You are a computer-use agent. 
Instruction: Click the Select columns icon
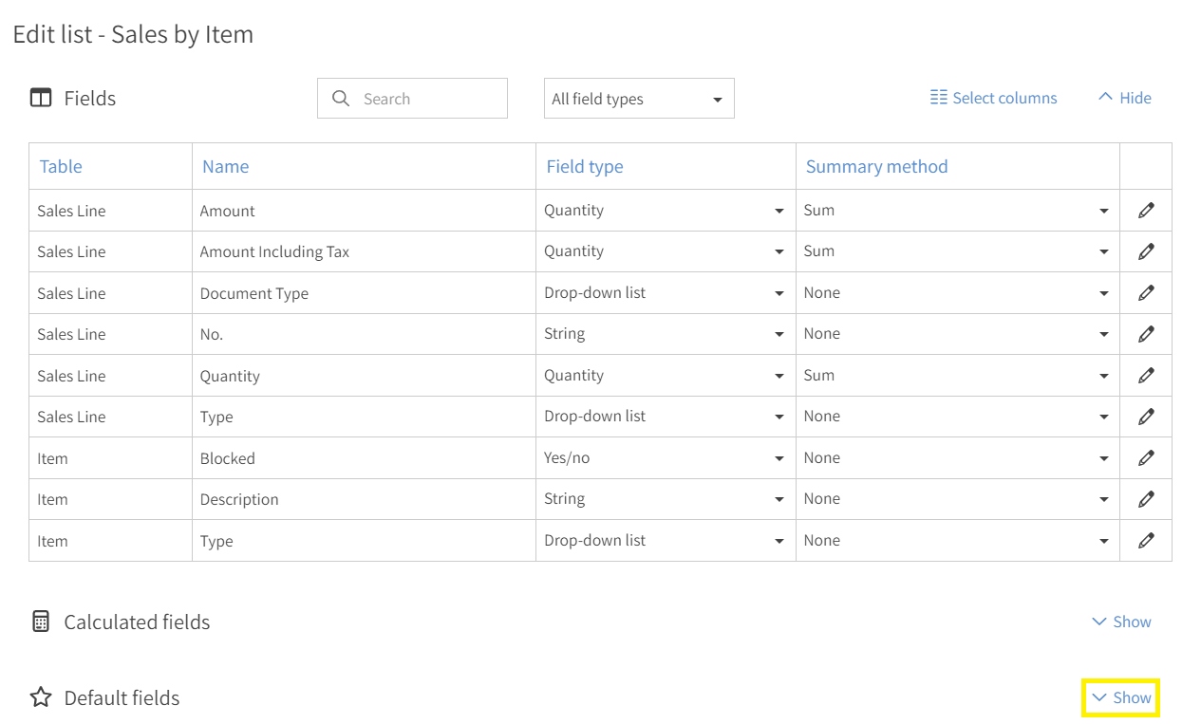tap(939, 97)
